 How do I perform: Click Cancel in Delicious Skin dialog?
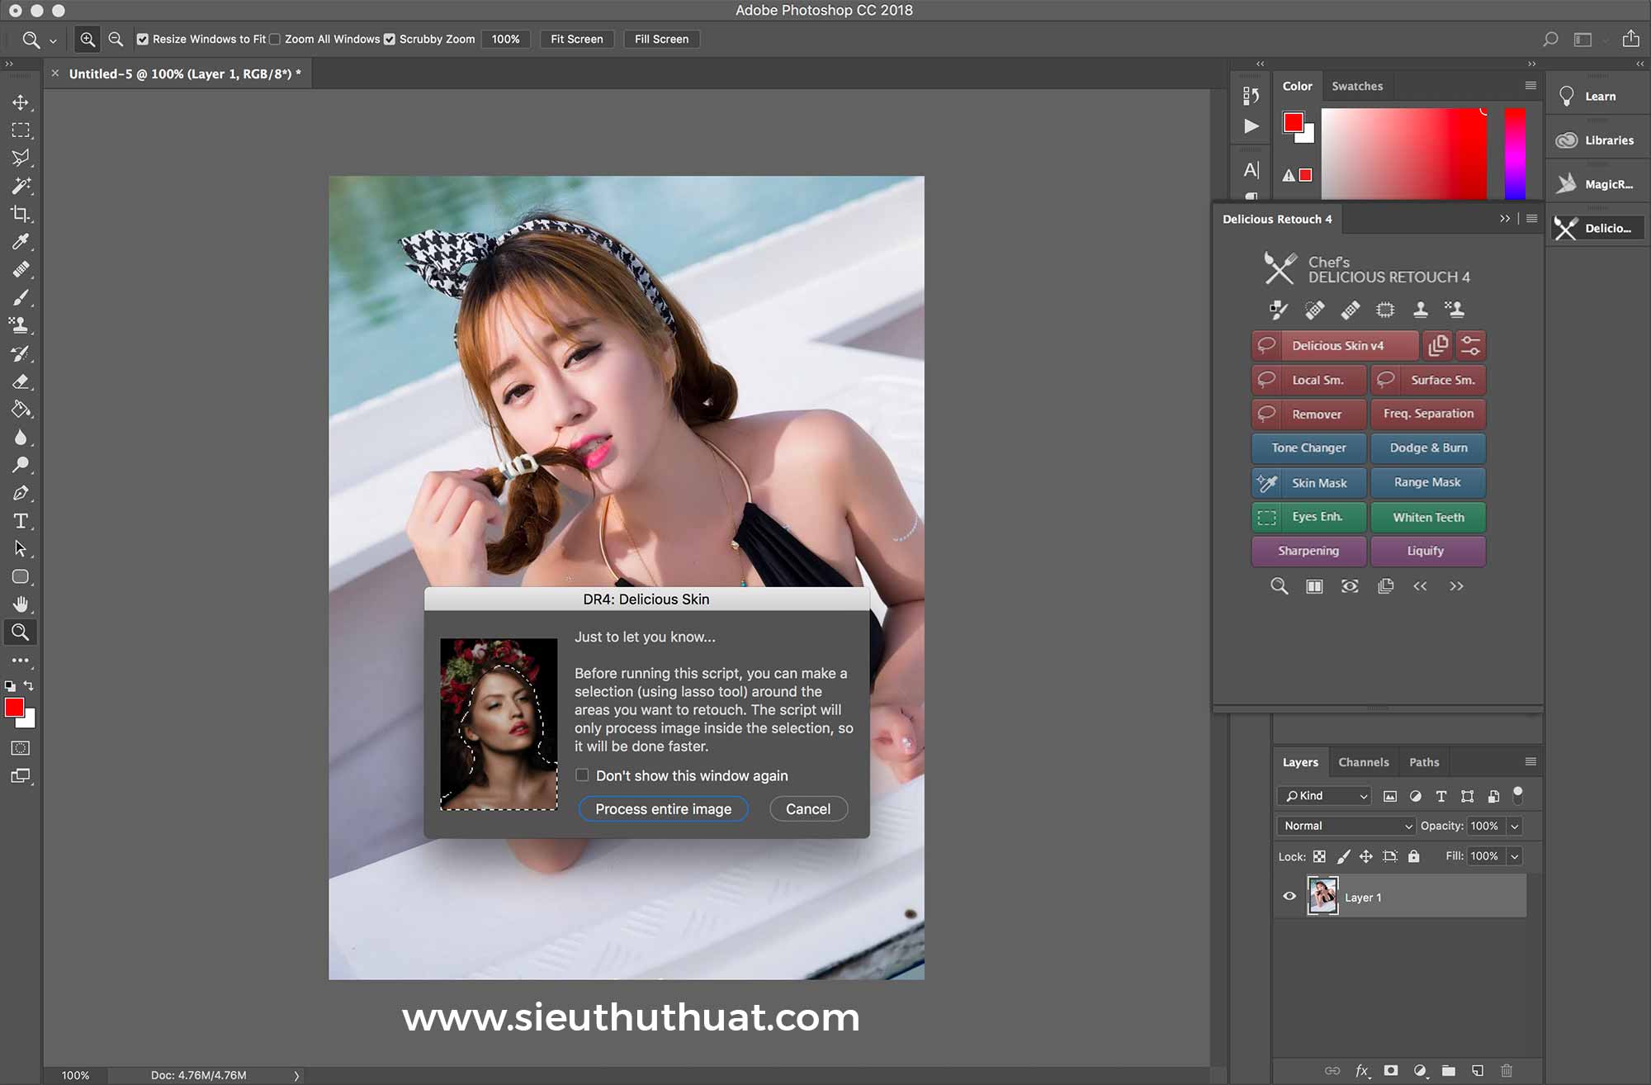click(x=808, y=808)
